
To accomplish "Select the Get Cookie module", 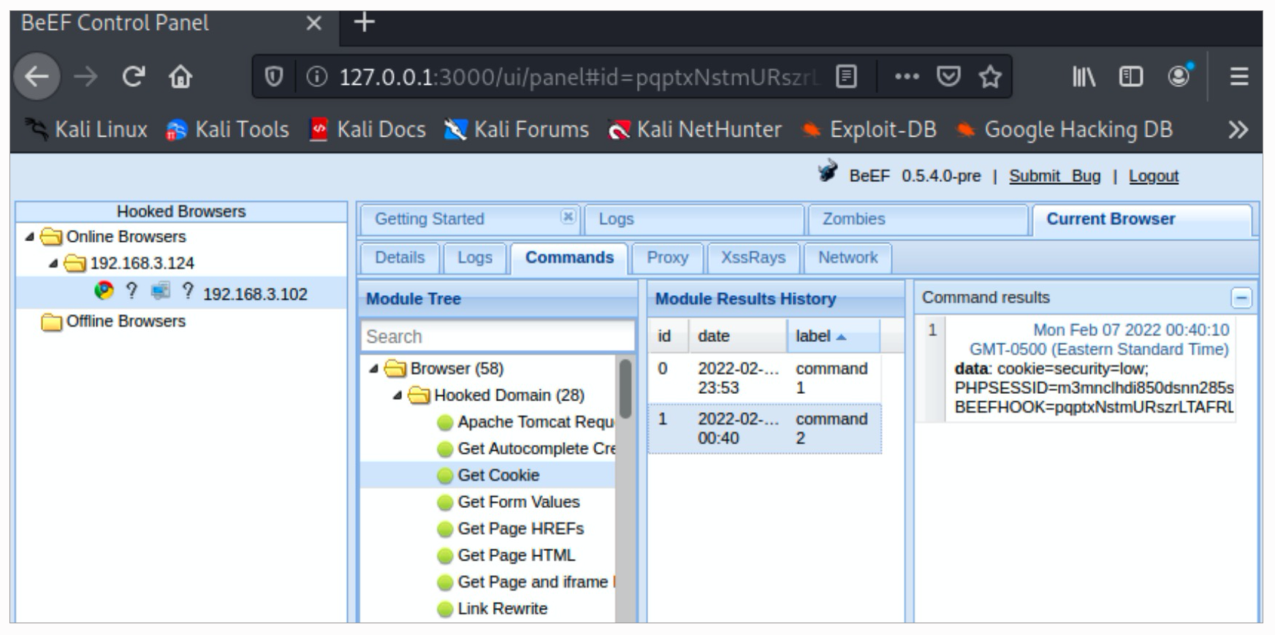I will 498,475.
